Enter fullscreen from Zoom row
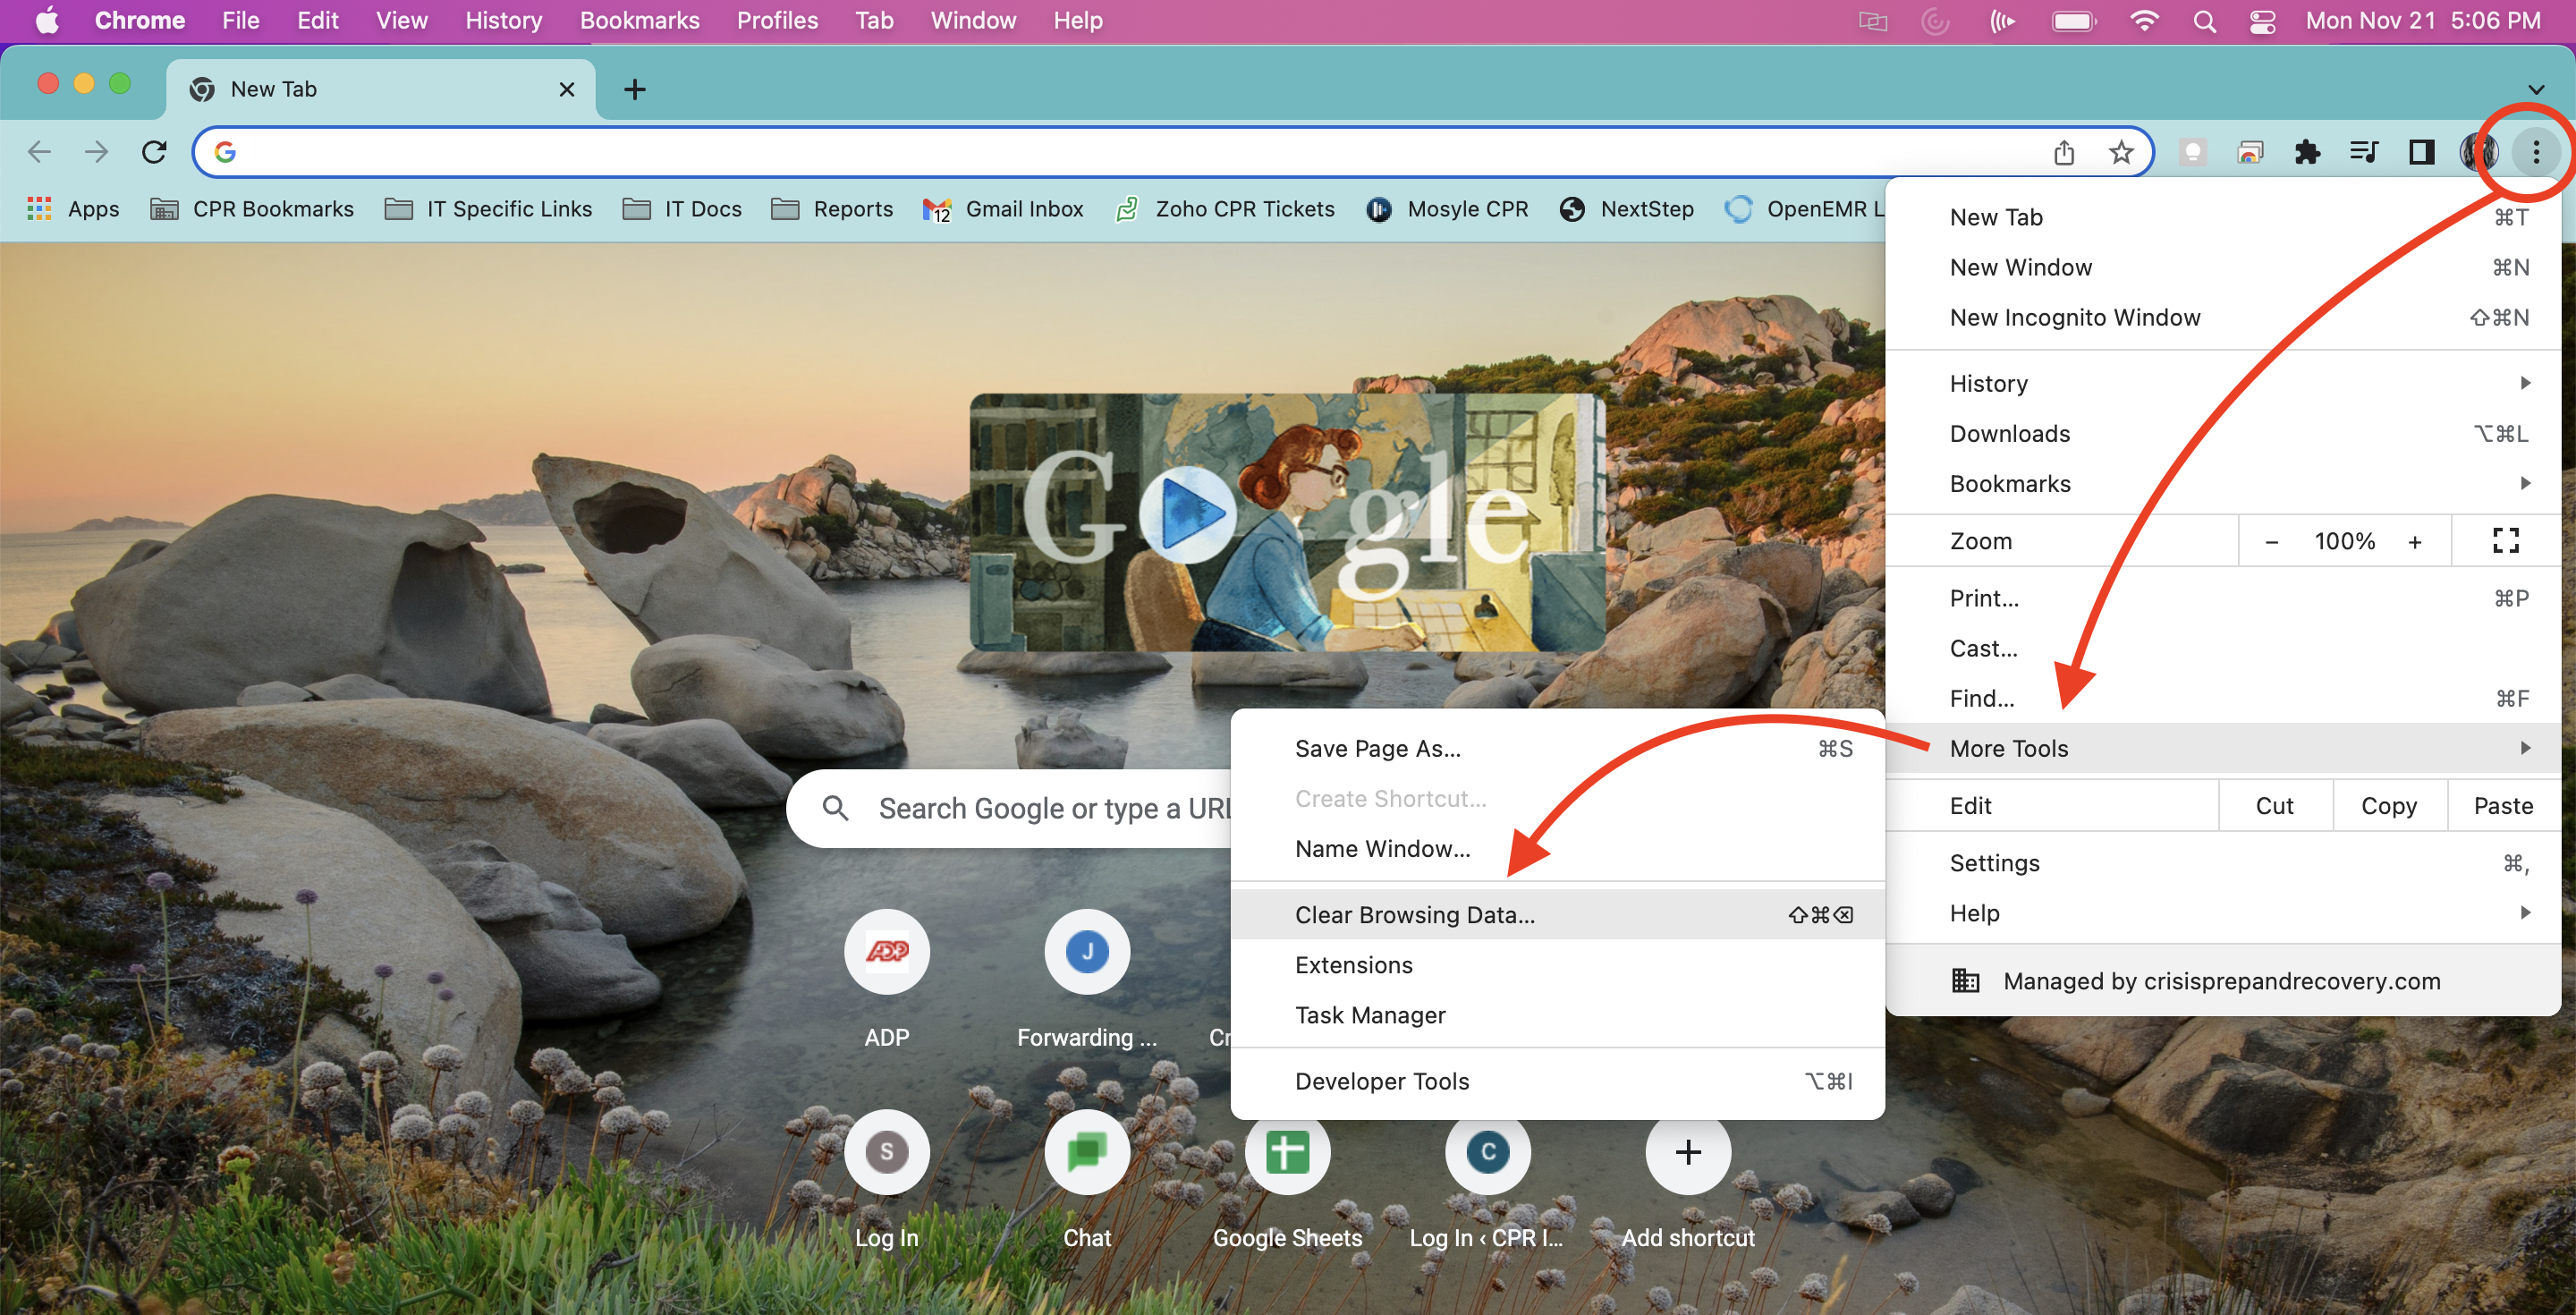The width and height of the screenshot is (2576, 1315). tap(2505, 541)
